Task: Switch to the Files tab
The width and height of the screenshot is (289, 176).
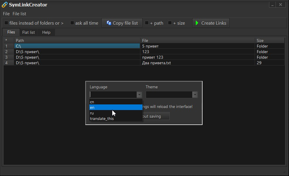Action: pos(11,32)
